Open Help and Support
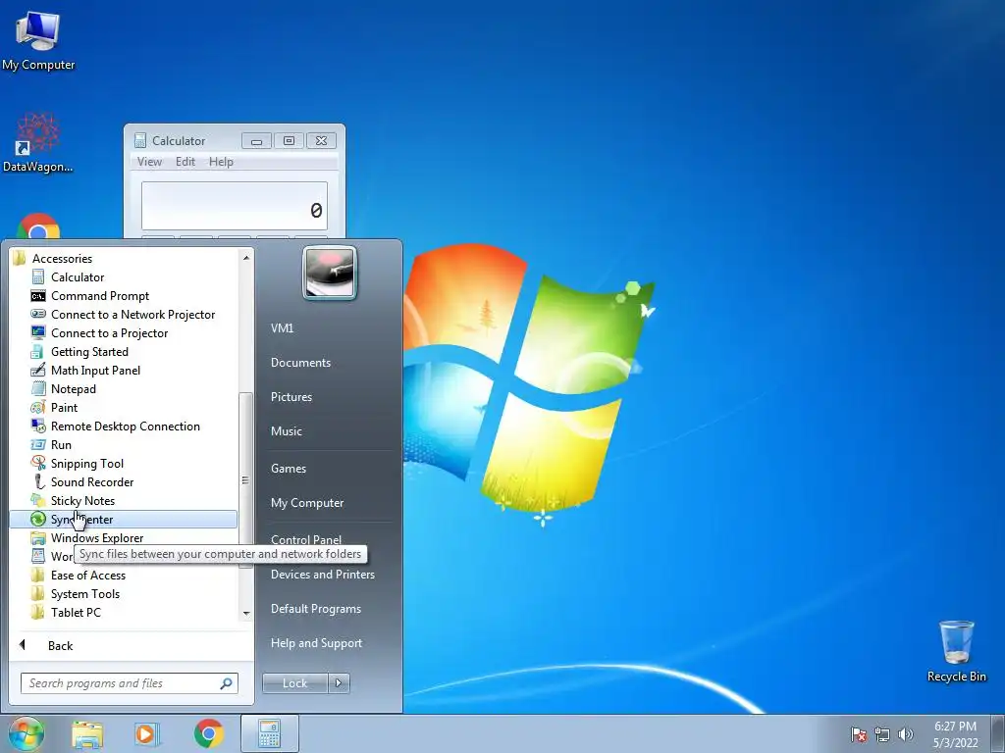 point(316,643)
